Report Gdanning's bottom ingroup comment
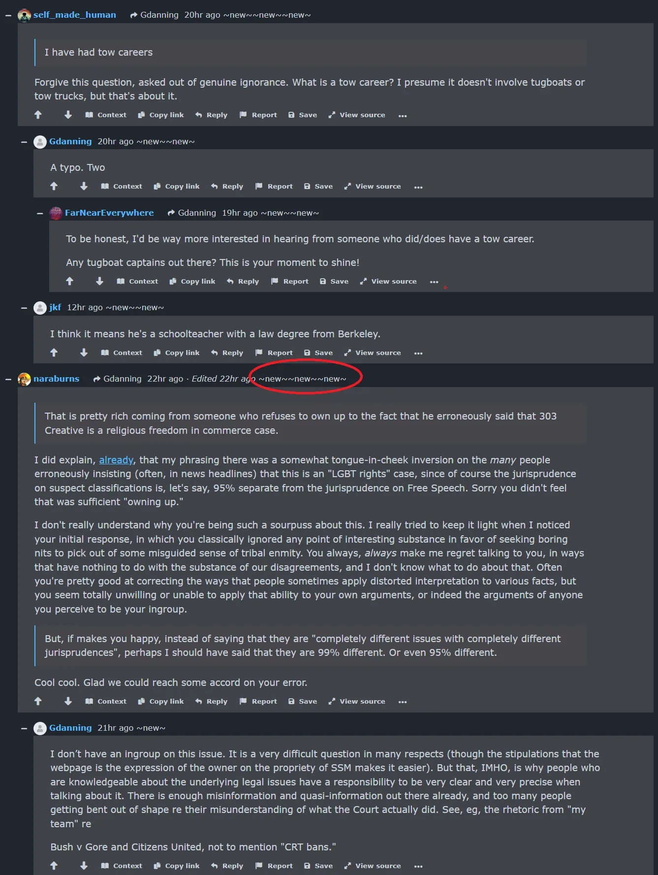This screenshot has height=875, width=658. pyautogui.click(x=274, y=866)
